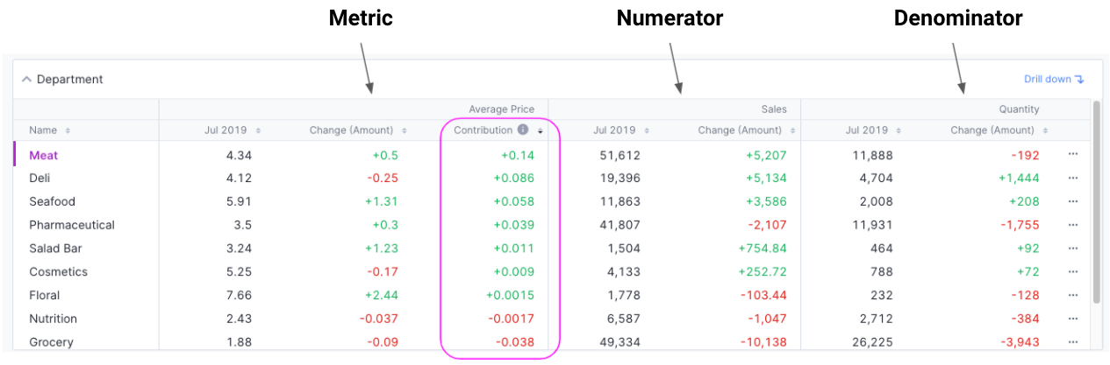This screenshot has width=1110, height=365.
Task: Select the Salad Bar department row
Action: pyautogui.click(x=55, y=249)
